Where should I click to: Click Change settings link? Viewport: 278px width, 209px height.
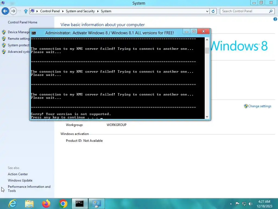tap(260, 106)
